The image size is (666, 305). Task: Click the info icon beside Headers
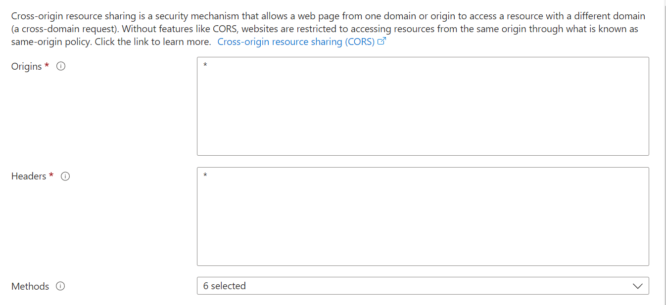point(65,176)
